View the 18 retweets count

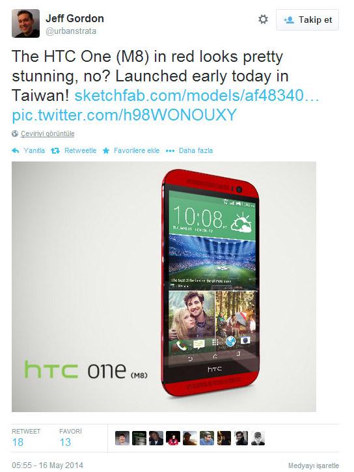pyautogui.click(x=18, y=442)
